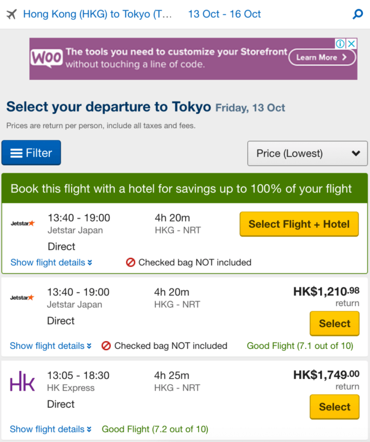This screenshot has height=442, width=370.
Task: Click the Woo logo in ad
Action: pos(47,58)
